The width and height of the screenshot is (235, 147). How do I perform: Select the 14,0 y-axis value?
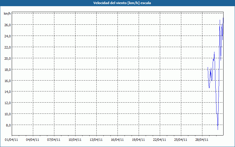click(8, 92)
